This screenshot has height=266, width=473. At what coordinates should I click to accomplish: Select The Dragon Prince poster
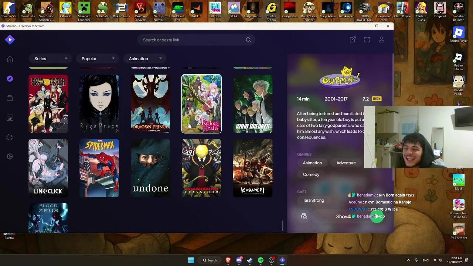click(150, 104)
